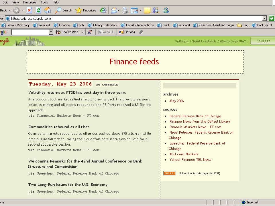The image size is (275, 206).
Task: Expand the address bar dropdown
Action: click(264, 18)
